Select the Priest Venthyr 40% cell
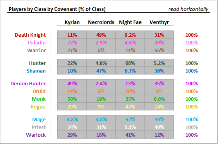The image size is (218, 144). (159, 127)
